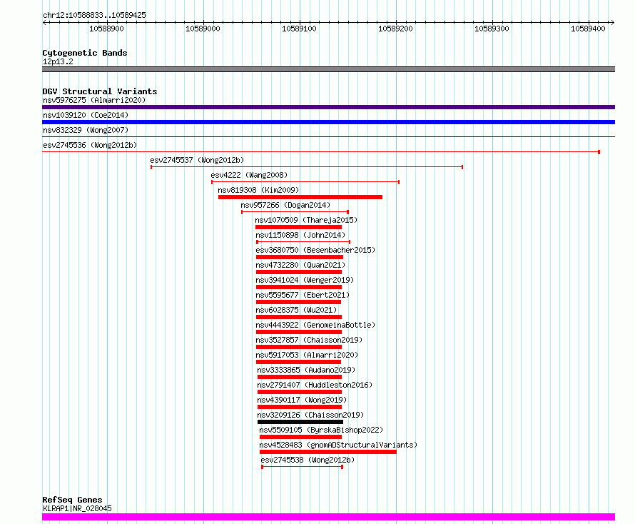Click nsv4528483 (gnomADStructuralVariants) label
Screen dimensions: 635x524
[338, 445]
